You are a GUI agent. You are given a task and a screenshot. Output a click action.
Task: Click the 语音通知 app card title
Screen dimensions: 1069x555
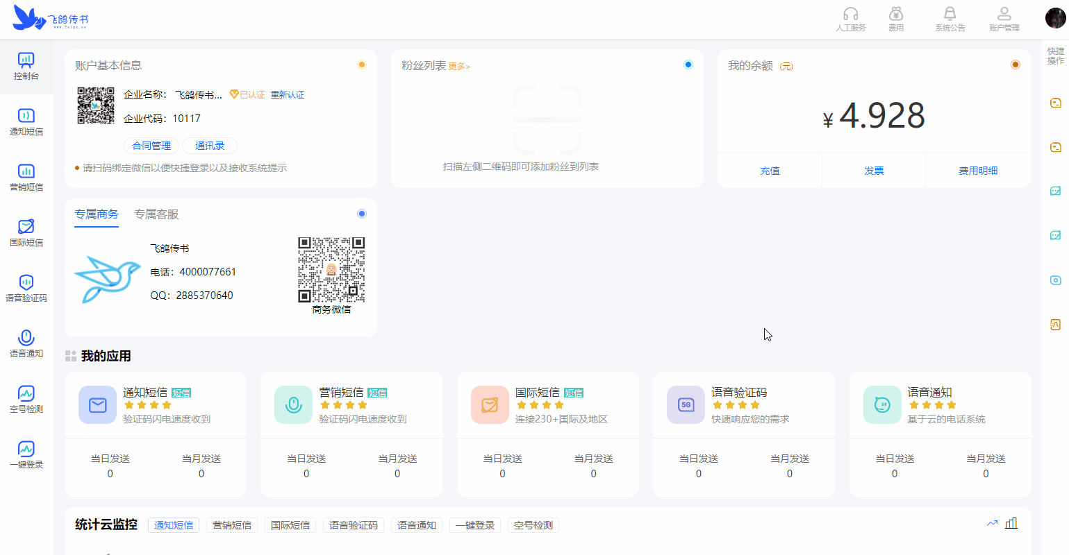(x=929, y=393)
